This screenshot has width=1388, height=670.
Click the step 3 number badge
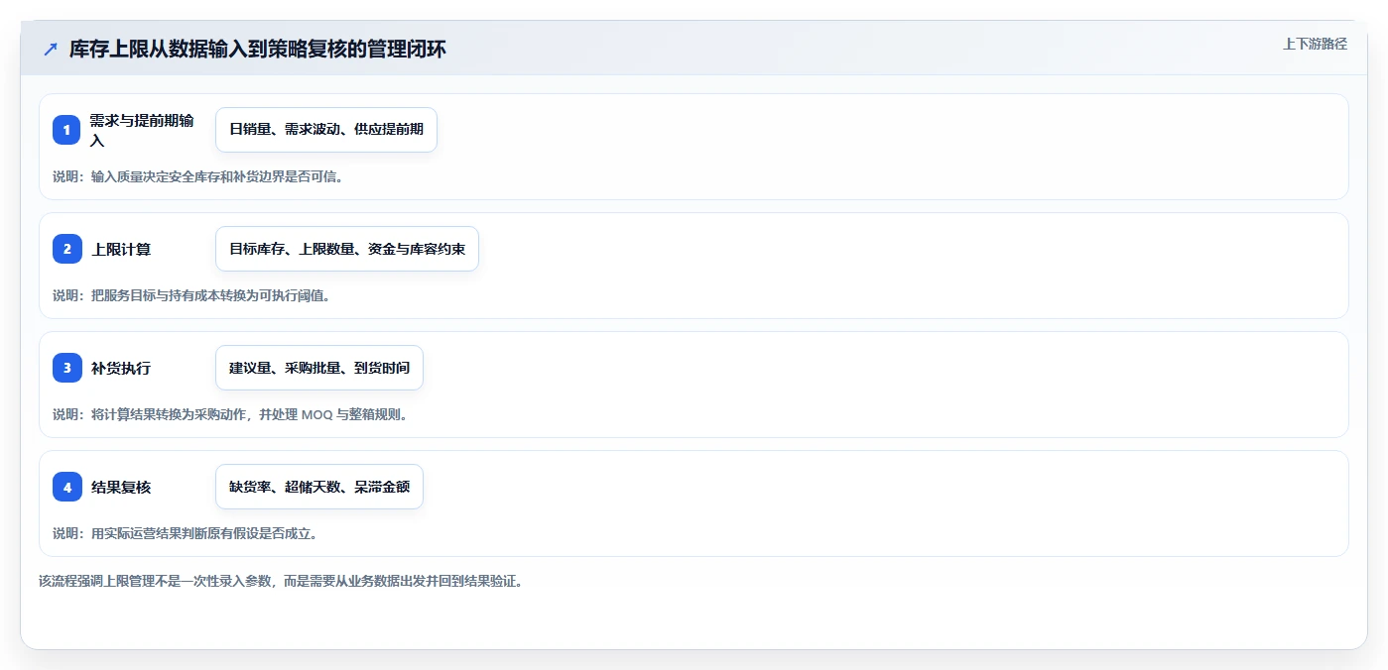pos(66,368)
